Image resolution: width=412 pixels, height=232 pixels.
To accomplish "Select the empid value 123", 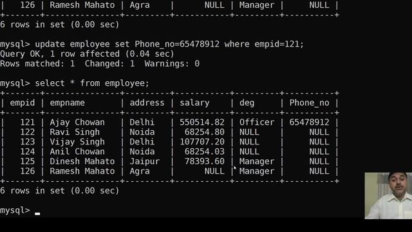I will coord(27,142).
